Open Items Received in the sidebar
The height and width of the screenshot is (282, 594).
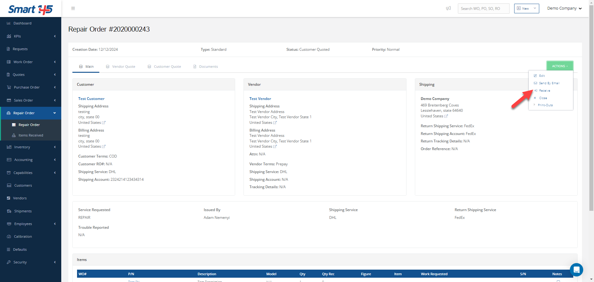(31, 135)
